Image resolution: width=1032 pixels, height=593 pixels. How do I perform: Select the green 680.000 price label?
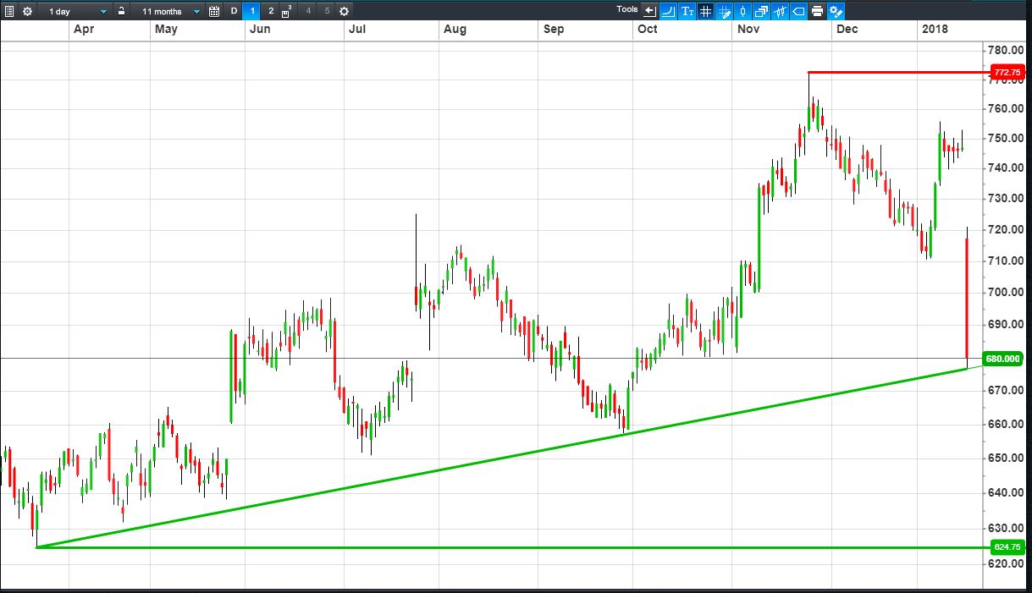pyautogui.click(x=1005, y=358)
